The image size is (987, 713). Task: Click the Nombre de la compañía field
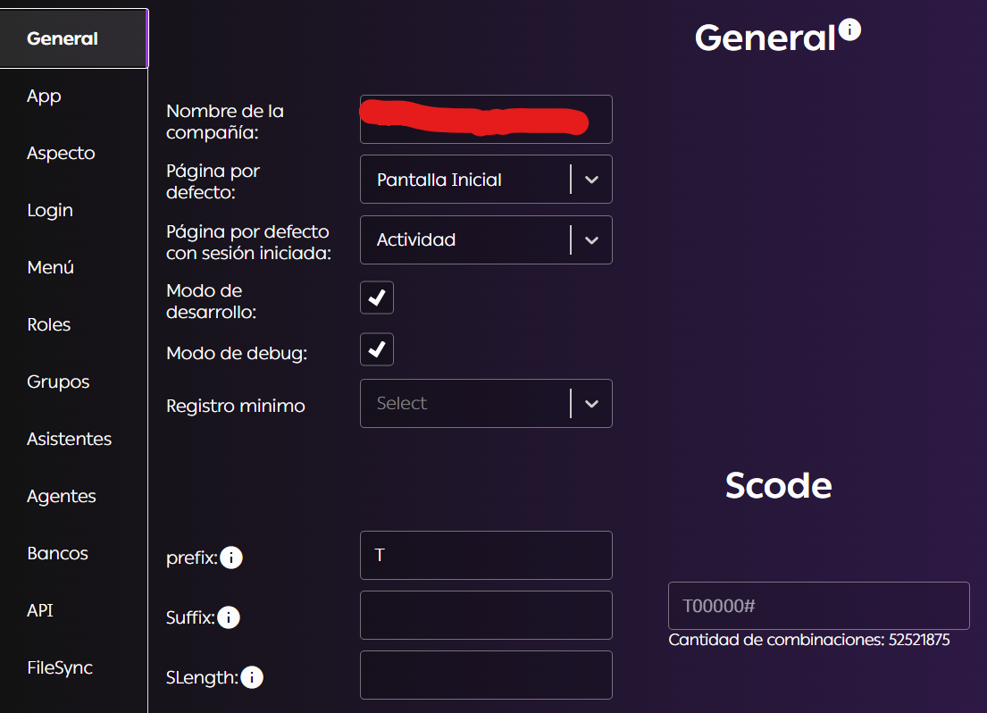click(x=486, y=119)
